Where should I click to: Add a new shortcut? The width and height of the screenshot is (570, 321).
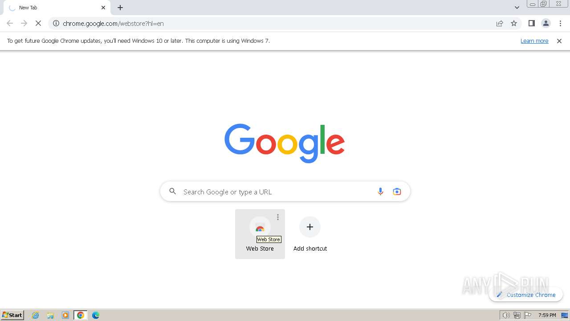[310, 234]
